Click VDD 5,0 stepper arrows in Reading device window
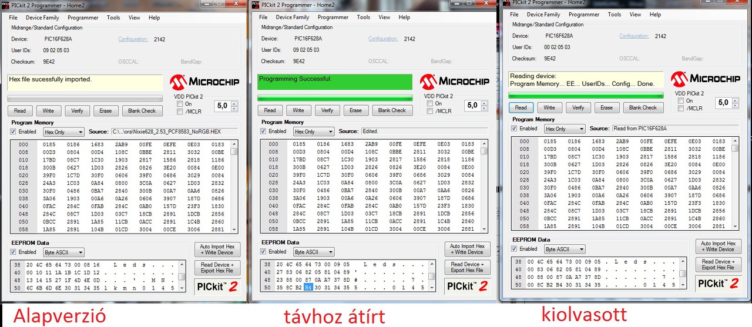The width and height of the screenshot is (752, 327). point(736,103)
